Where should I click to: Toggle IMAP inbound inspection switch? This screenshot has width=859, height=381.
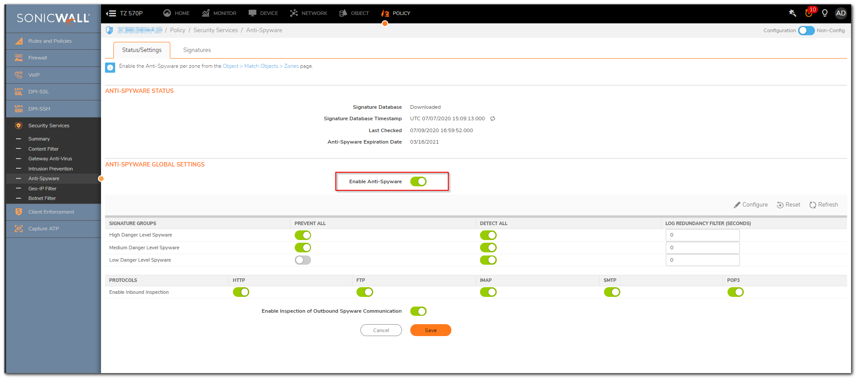[x=488, y=292]
